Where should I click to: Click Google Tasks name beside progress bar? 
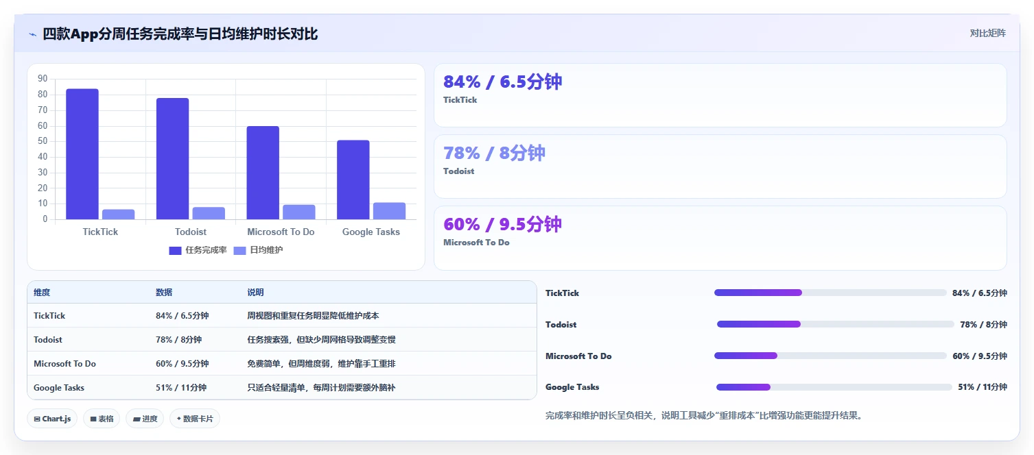572,387
